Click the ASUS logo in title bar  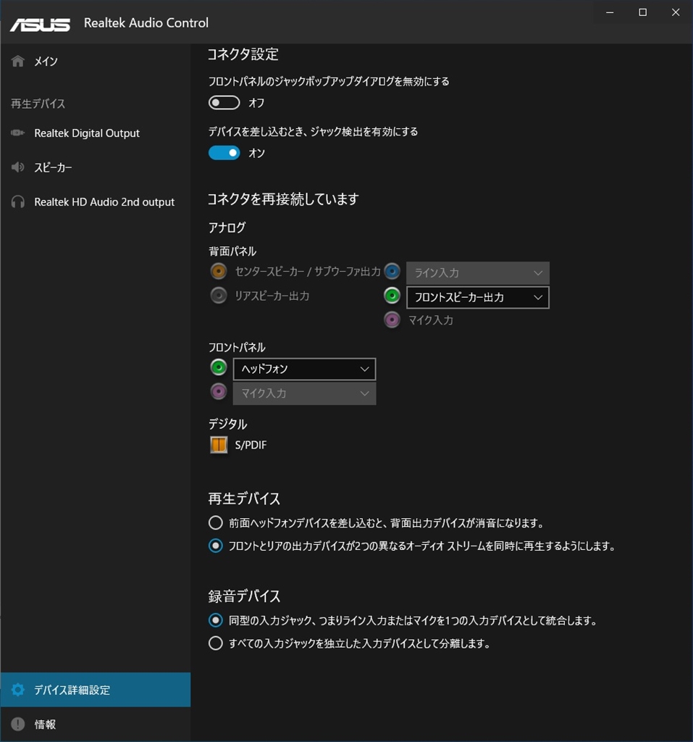tap(41, 24)
